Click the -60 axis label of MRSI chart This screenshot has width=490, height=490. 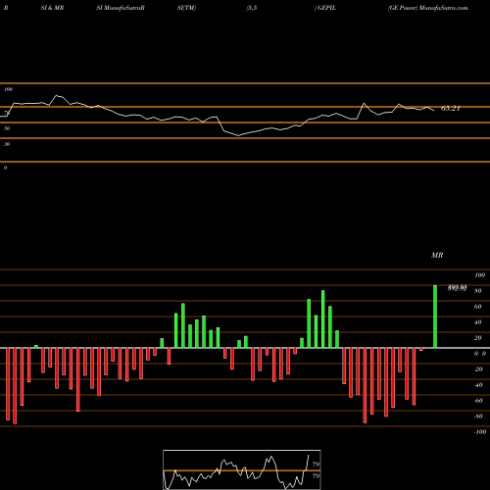[x=478, y=401]
